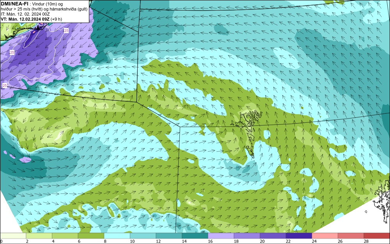Image resolution: width=390 pixels, height=244 pixels.
Task: Click the legend scale value '22'
Action: coord(288,241)
